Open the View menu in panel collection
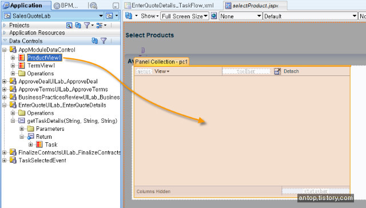The height and width of the screenshot is (208, 366). pyautogui.click(x=162, y=71)
